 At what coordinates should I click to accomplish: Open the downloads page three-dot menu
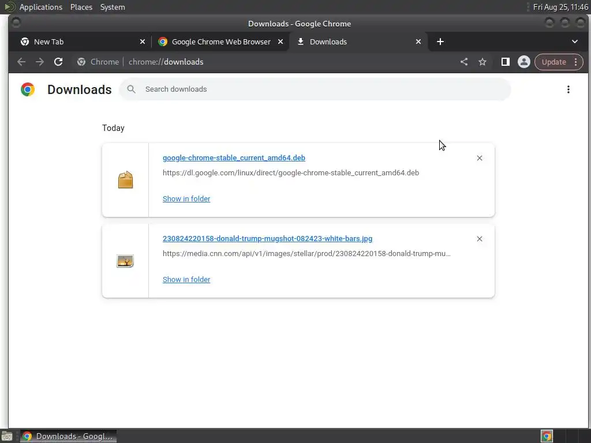(568, 89)
